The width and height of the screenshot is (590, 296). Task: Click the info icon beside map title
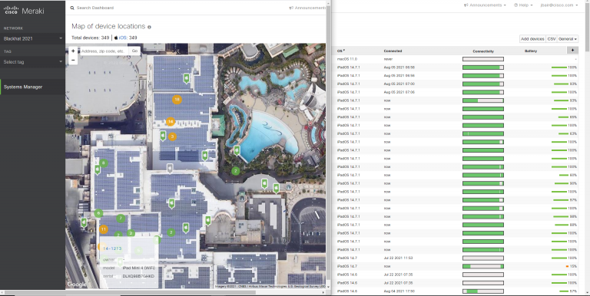[149, 27]
